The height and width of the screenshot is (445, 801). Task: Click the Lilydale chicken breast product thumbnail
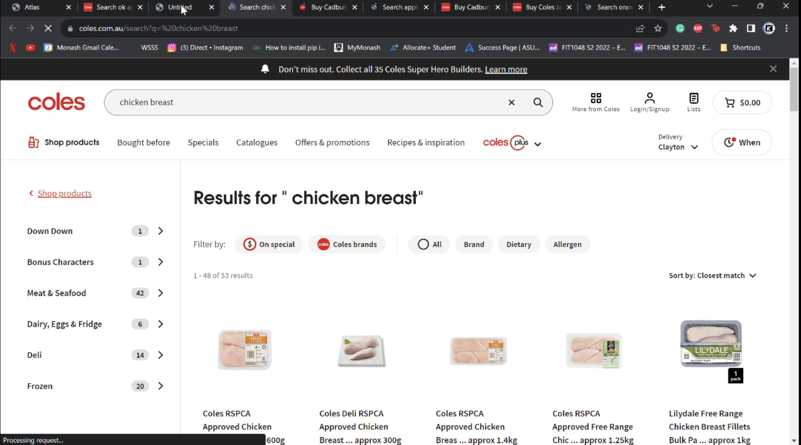click(711, 344)
